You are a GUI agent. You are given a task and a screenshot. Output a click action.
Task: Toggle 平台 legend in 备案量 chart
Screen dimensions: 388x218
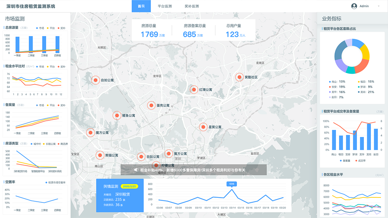[x=51, y=106]
